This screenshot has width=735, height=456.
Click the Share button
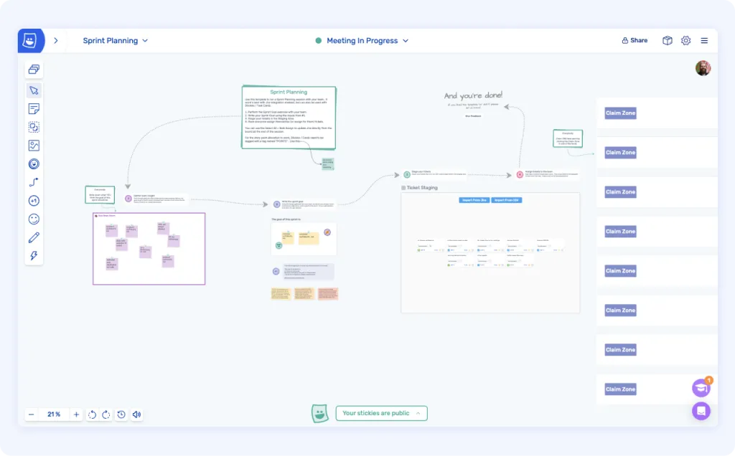coord(635,41)
